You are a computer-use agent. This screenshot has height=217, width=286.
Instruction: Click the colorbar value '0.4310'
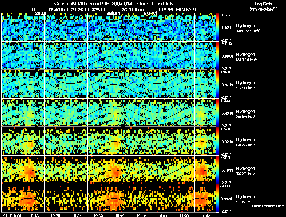[x=227, y=113]
